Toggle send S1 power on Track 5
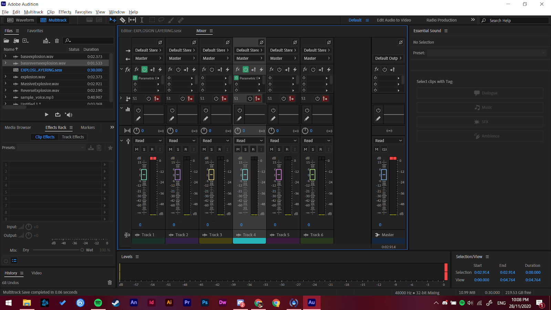This screenshot has height=310, width=551. coord(283,99)
